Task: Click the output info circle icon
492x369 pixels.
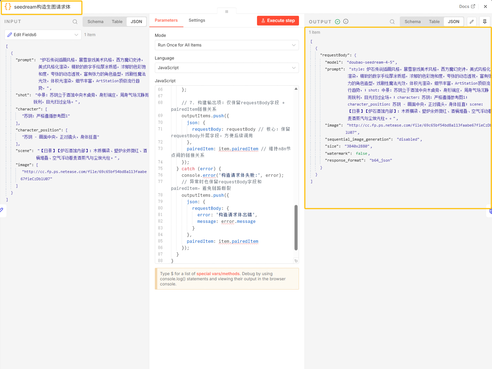Action: click(346, 21)
